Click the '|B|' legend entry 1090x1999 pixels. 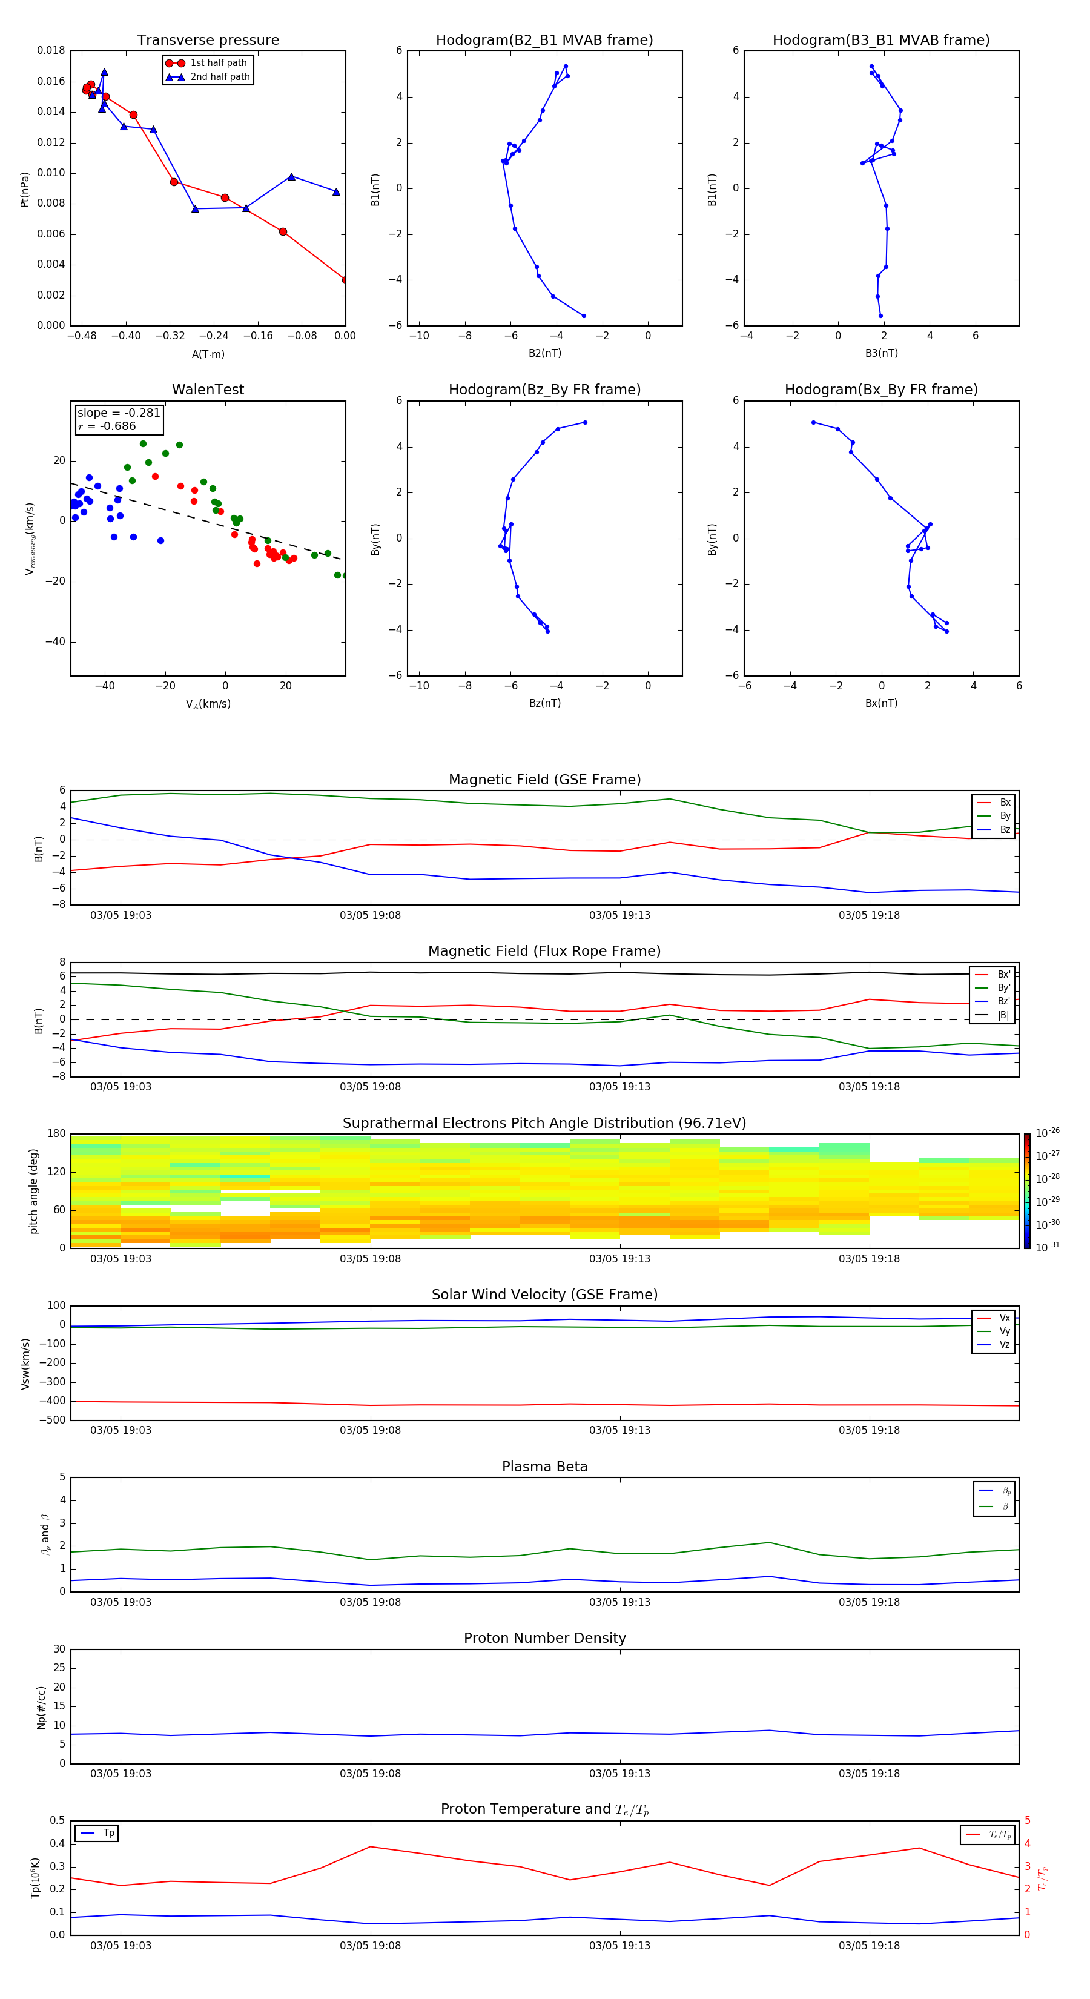(x=993, y=1015)
